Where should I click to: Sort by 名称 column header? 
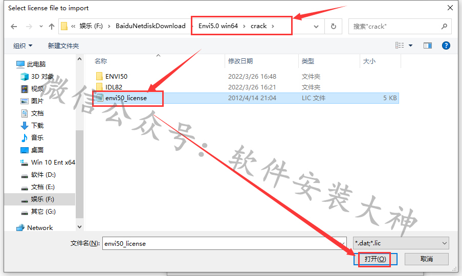[100, 61]
